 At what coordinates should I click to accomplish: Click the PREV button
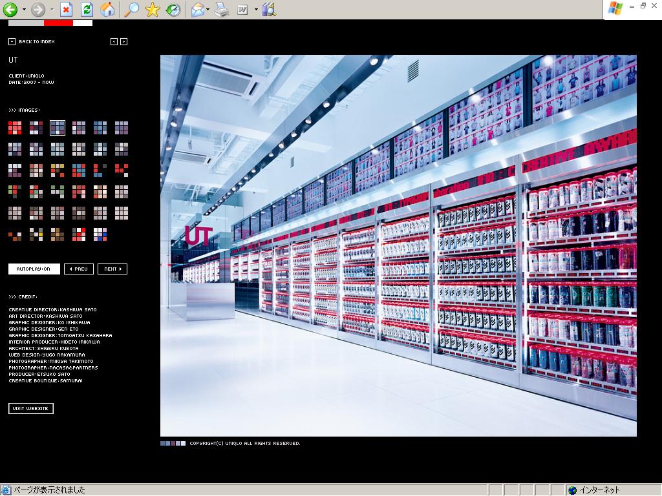click(79, 269)
